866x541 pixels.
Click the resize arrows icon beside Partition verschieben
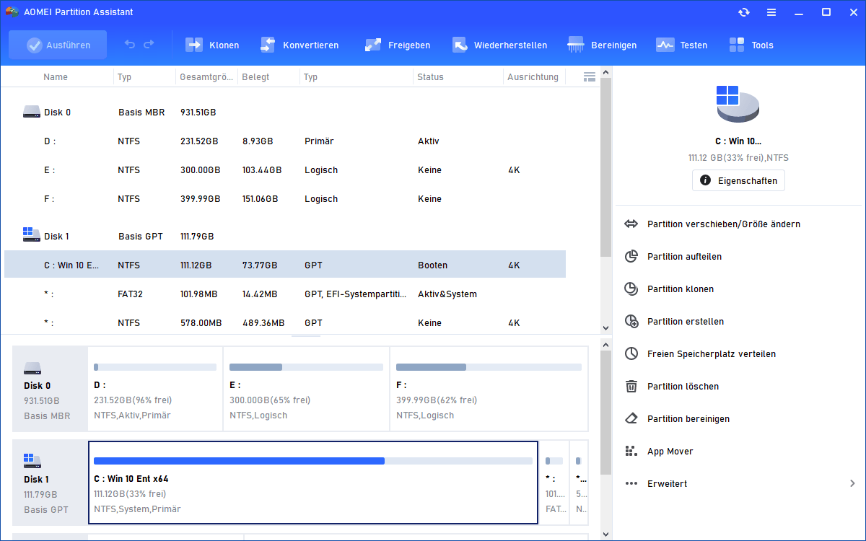[631, 224]
